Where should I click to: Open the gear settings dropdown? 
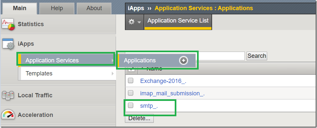tap(135, 22)
